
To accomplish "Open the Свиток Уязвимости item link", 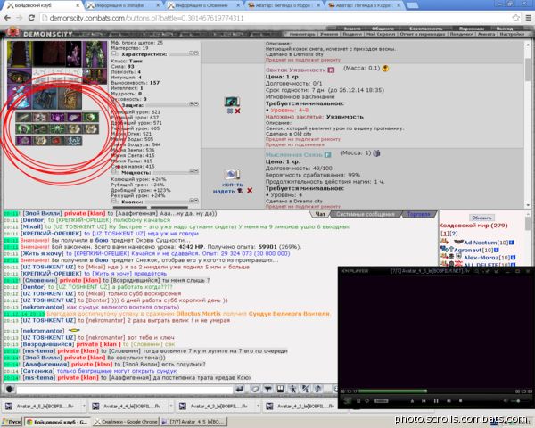I will click(x=296, y=70).
